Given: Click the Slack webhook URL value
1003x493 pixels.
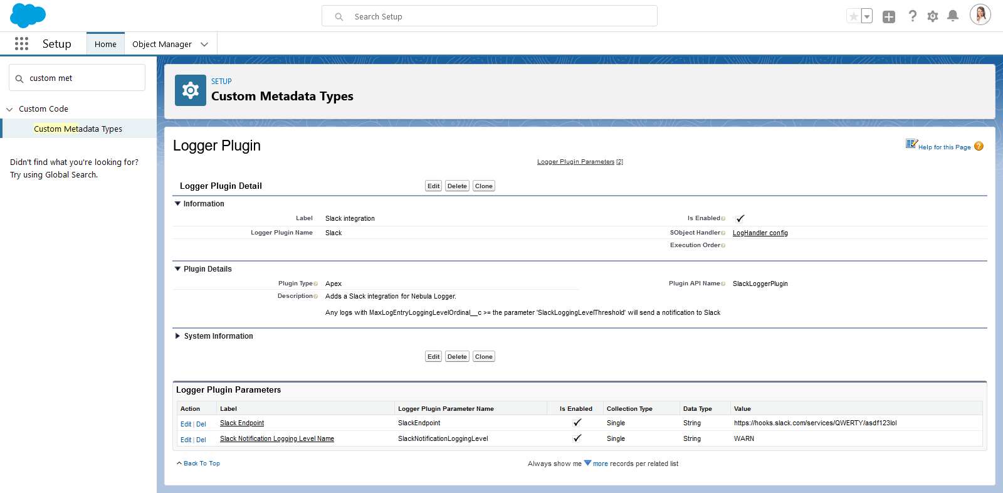Looking at the screenshot, I should coord(815,423).
